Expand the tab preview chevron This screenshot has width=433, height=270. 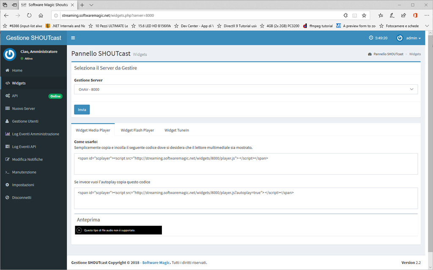coord(91,5)
